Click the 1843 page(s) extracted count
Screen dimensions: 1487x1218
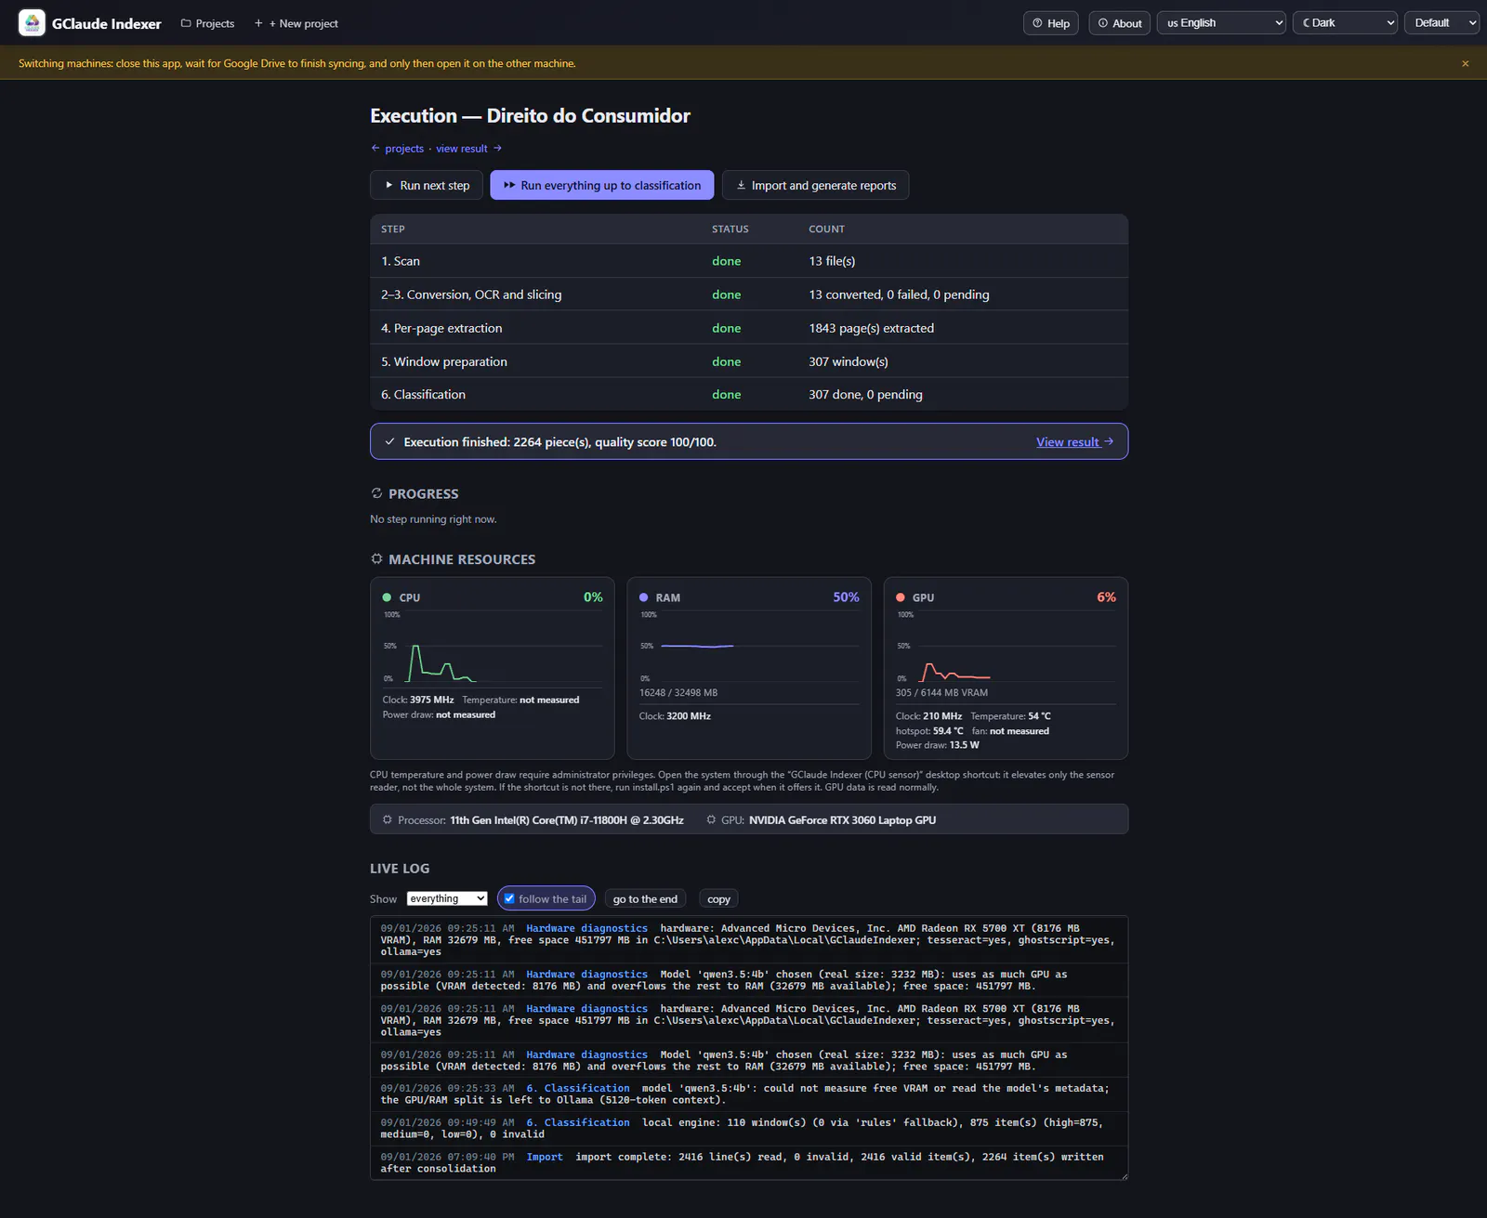[x=871, y=328]
